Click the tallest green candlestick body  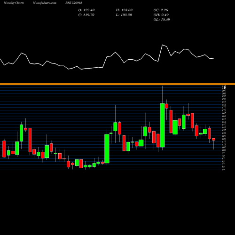[x=162, y=125]
